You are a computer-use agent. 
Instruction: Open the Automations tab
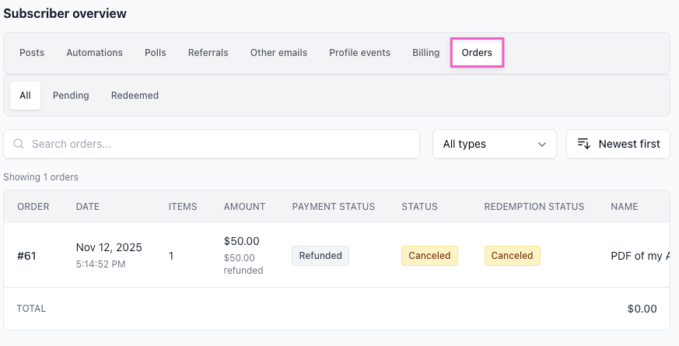pos(94,53)
